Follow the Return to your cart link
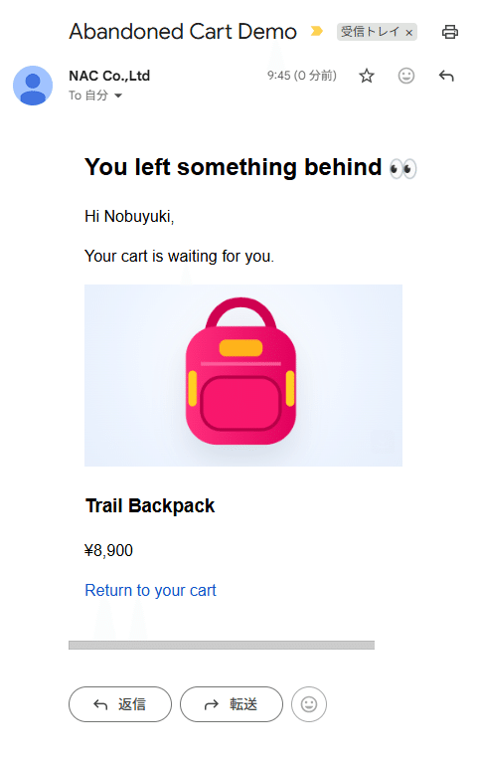The height and width of the screenshot is (763, 477). (150, 590)
